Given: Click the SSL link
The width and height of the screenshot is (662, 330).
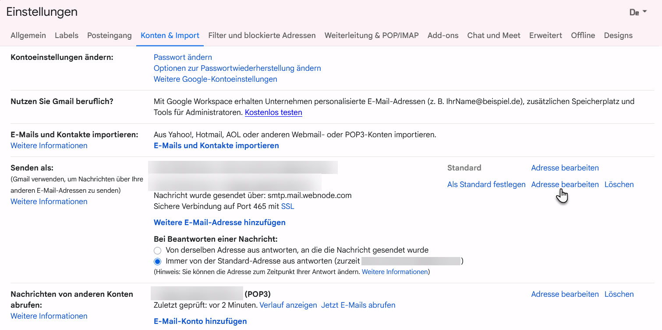Looking at the screenshot, I should pos(287,206).
